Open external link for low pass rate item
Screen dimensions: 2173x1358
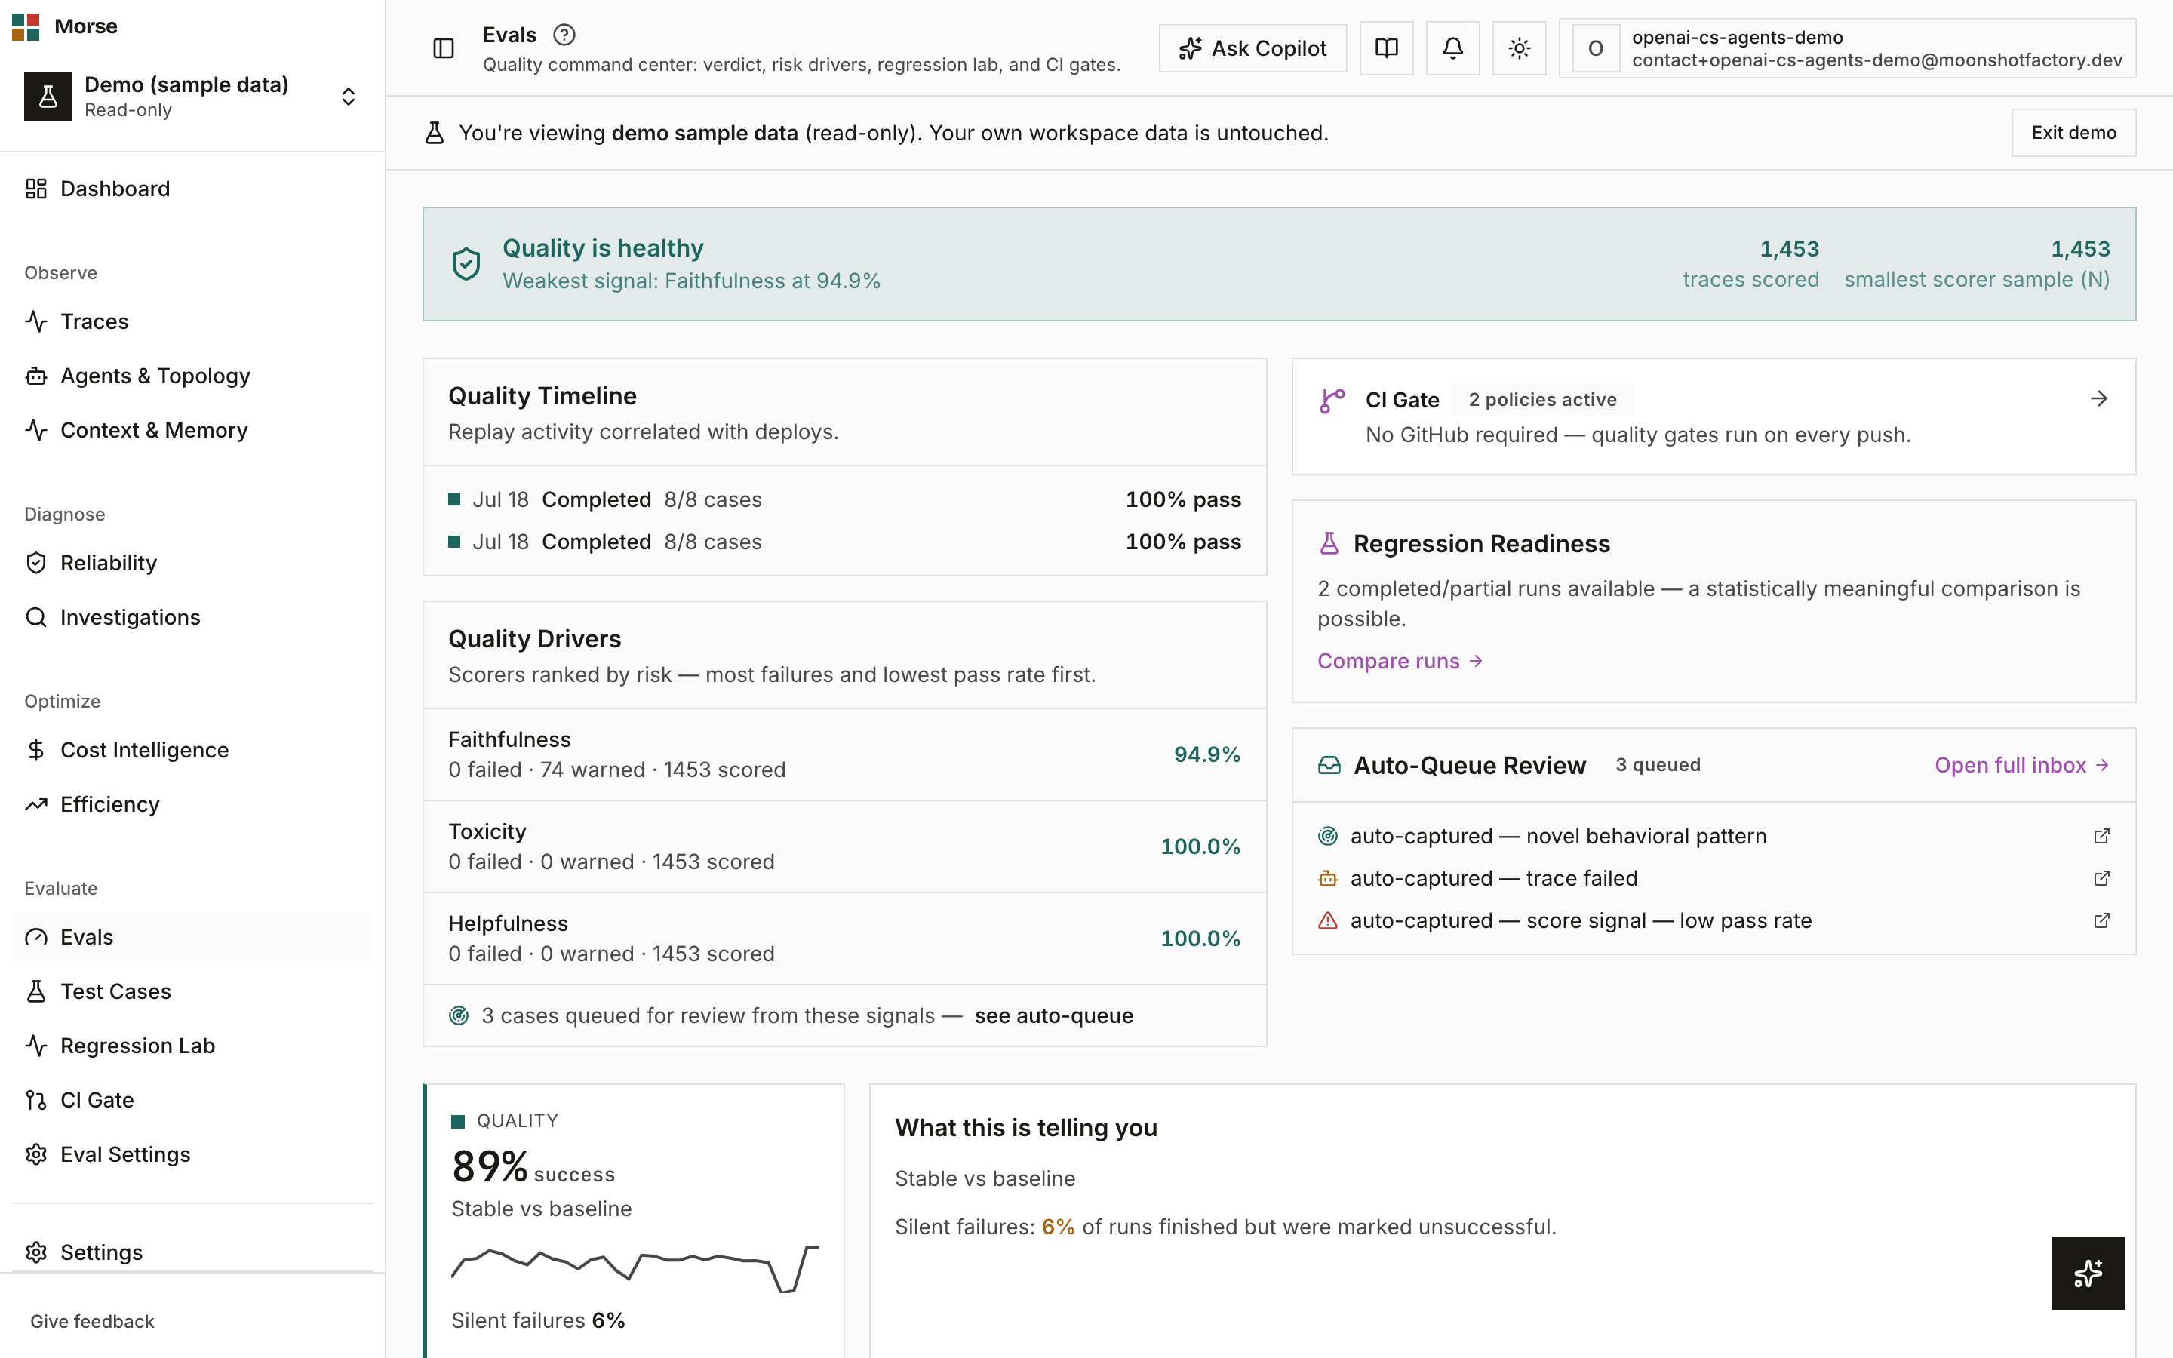[2101, 920]
